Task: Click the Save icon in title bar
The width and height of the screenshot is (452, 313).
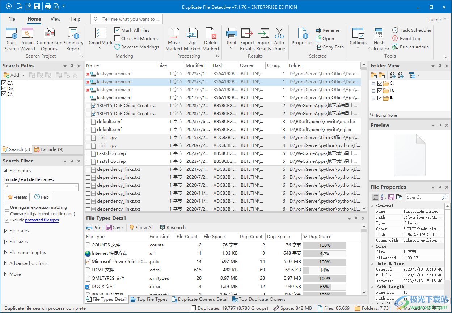Action: 37,6
